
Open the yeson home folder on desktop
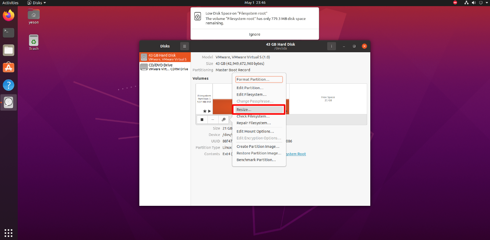(34, 17)
